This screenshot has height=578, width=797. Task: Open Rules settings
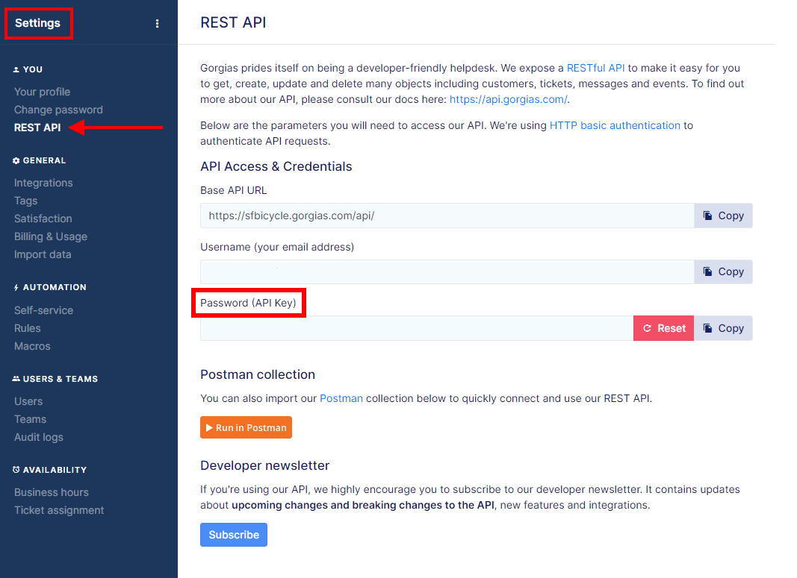28,328
